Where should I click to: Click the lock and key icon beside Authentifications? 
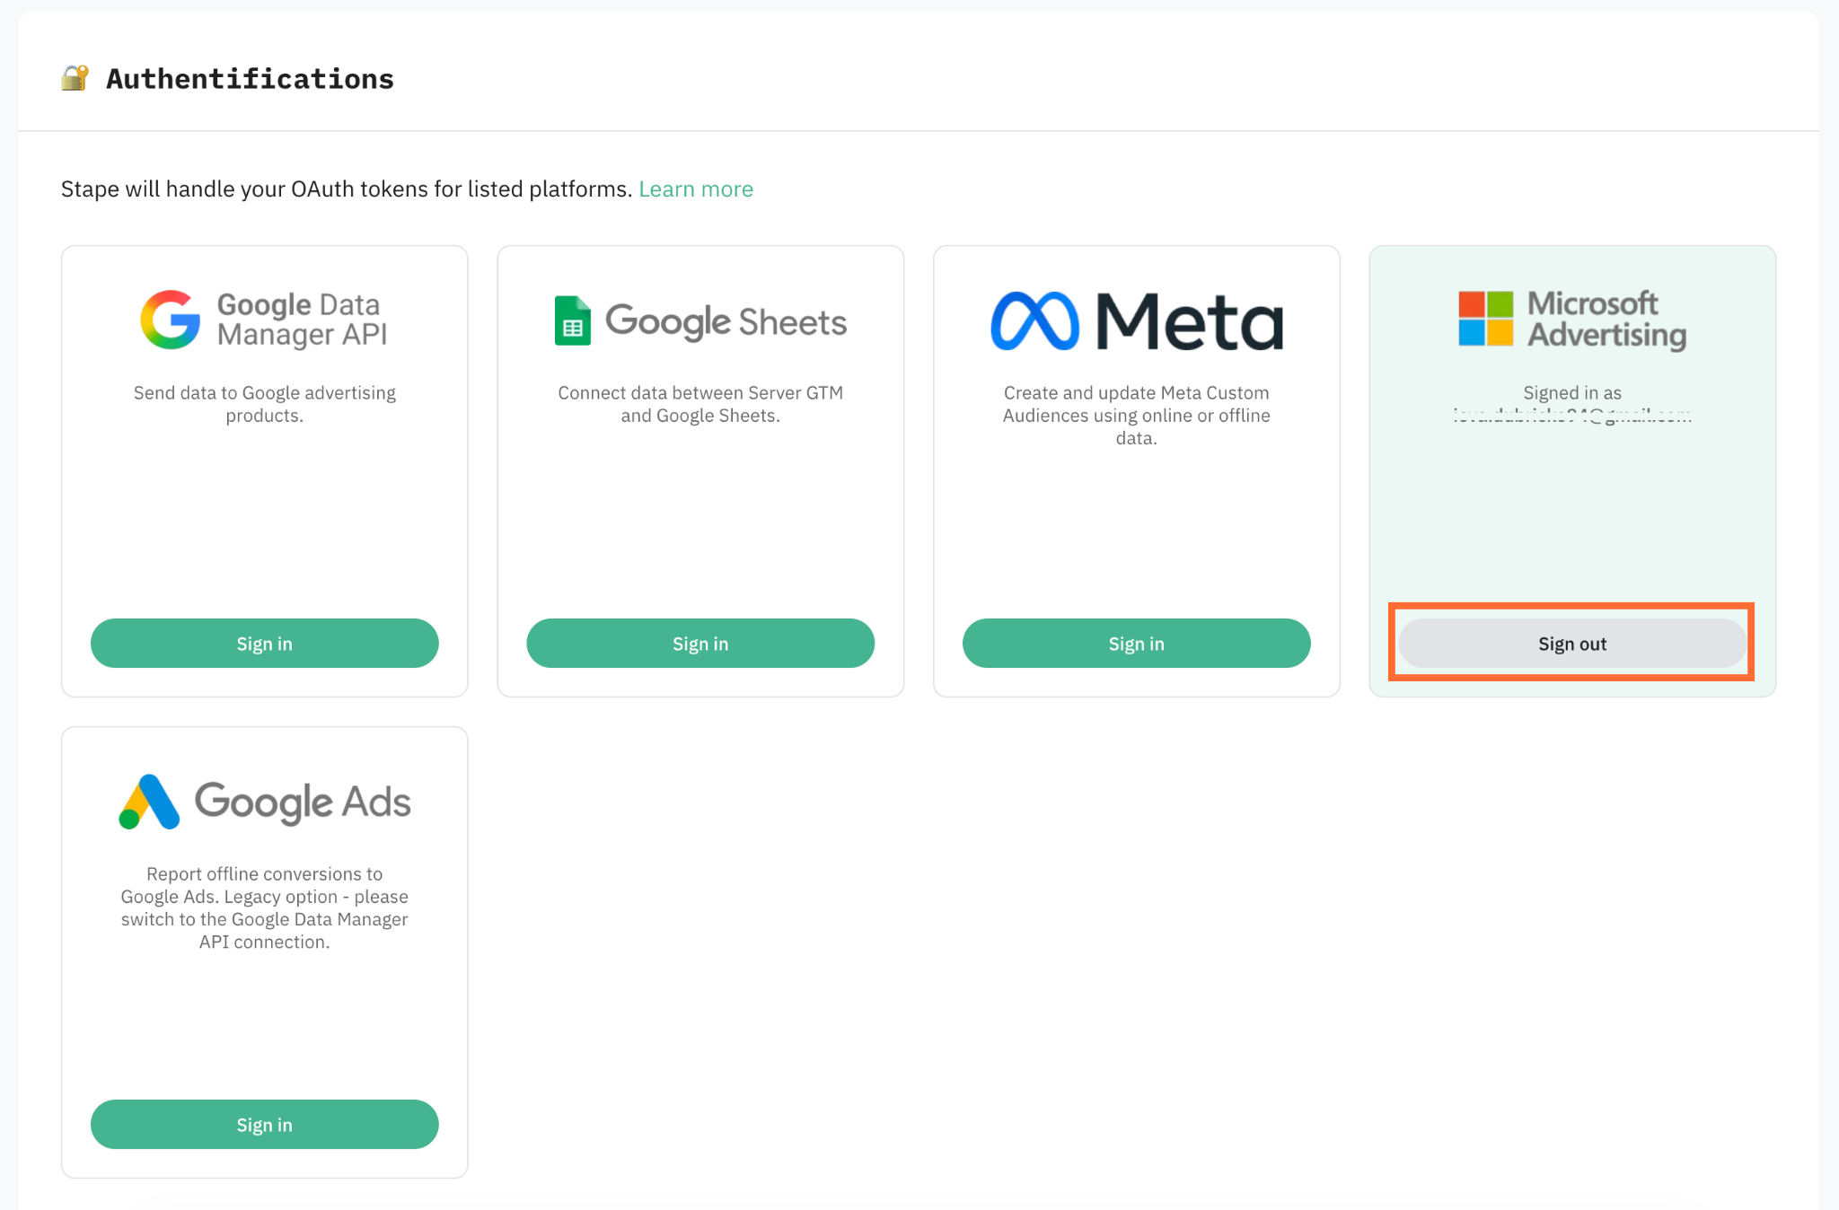(75, 78)
